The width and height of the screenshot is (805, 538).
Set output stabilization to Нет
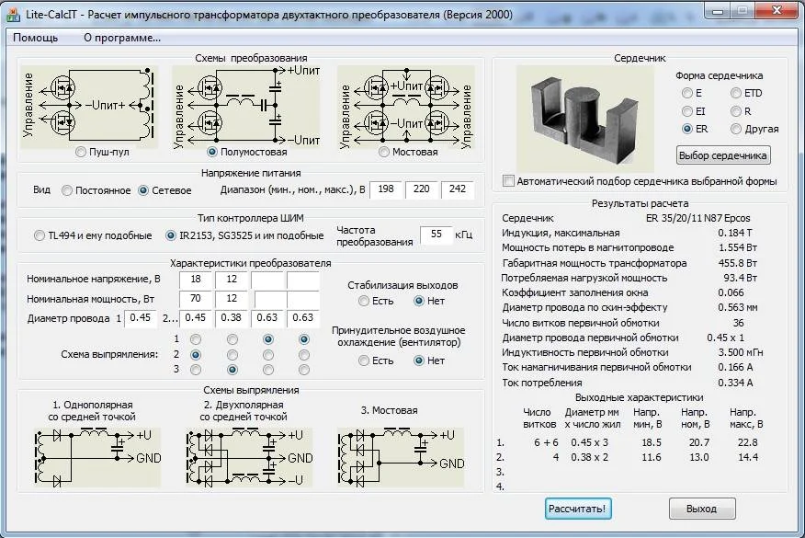coord(419,301)
